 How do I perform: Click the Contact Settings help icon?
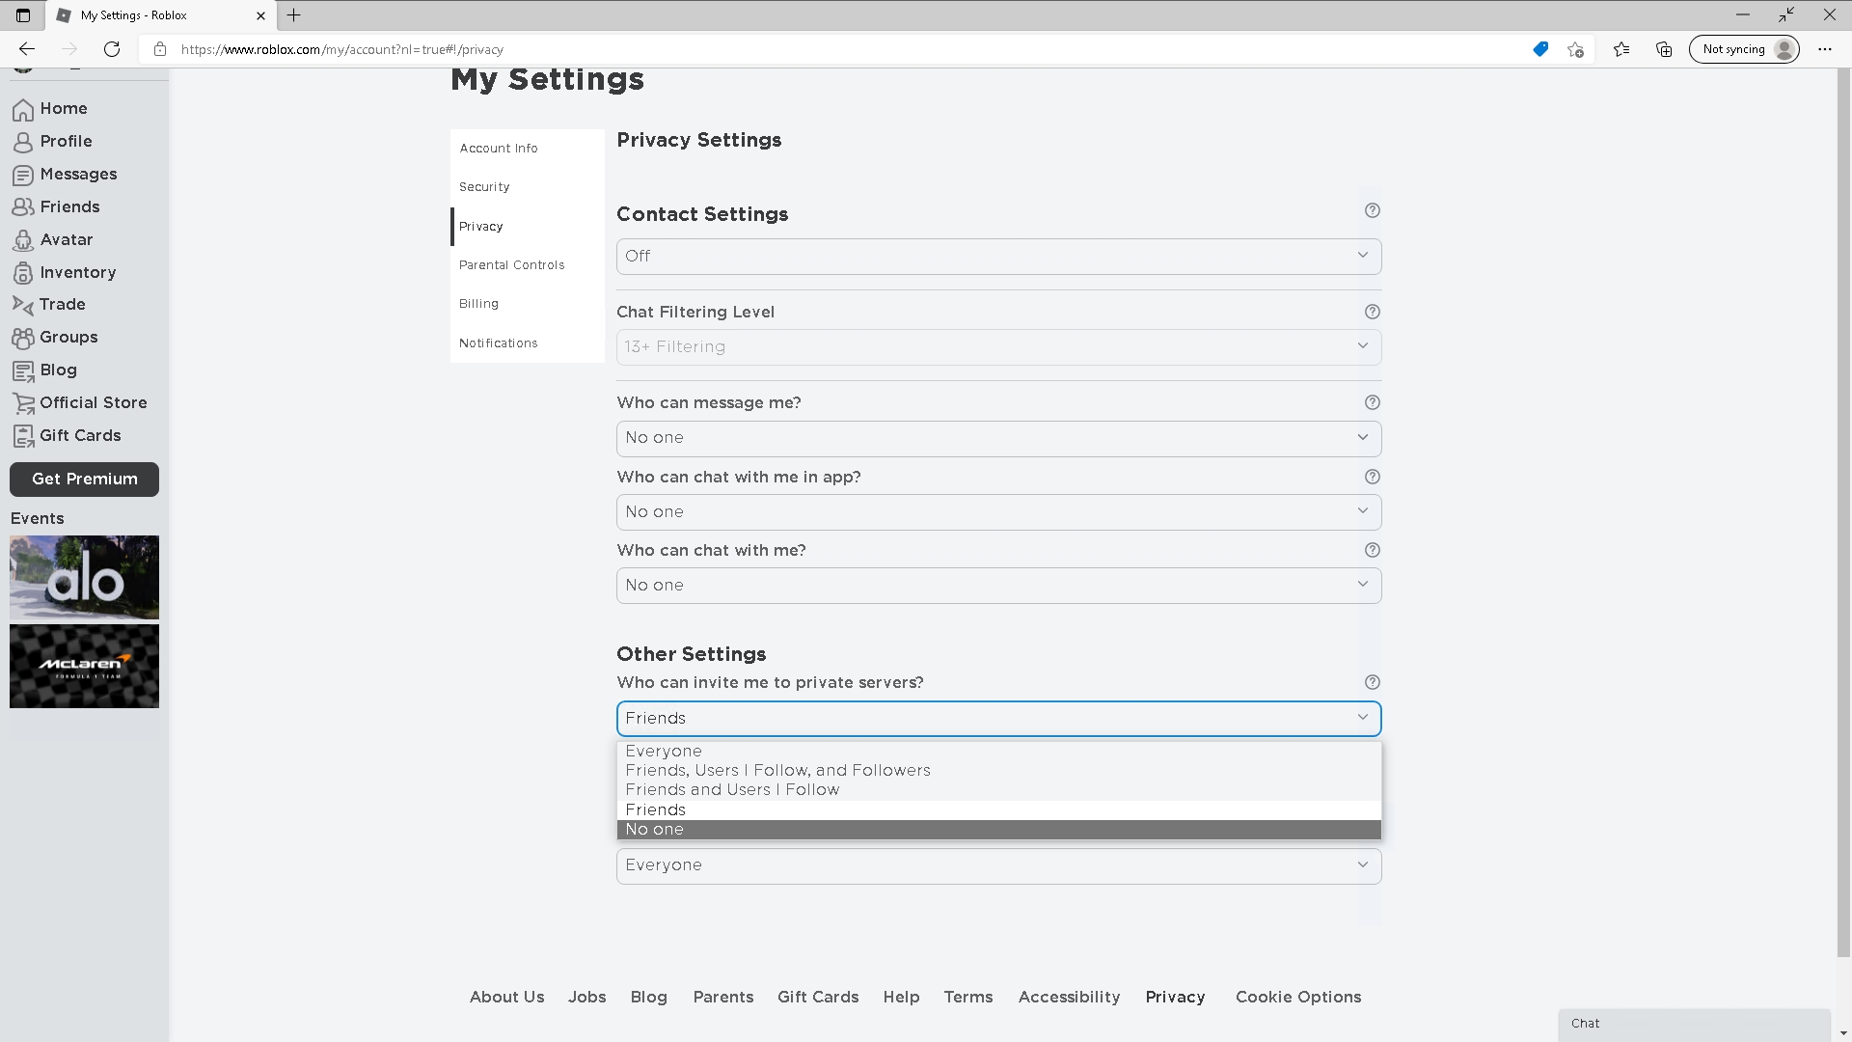[1372, 210]
